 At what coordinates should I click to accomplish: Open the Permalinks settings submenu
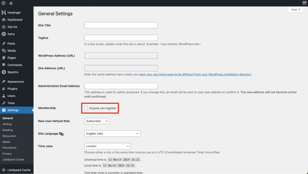(9, 148)
